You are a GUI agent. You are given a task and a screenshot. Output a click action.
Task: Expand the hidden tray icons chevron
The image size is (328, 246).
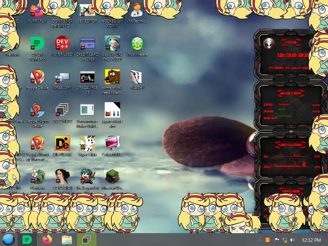(259, 240)
